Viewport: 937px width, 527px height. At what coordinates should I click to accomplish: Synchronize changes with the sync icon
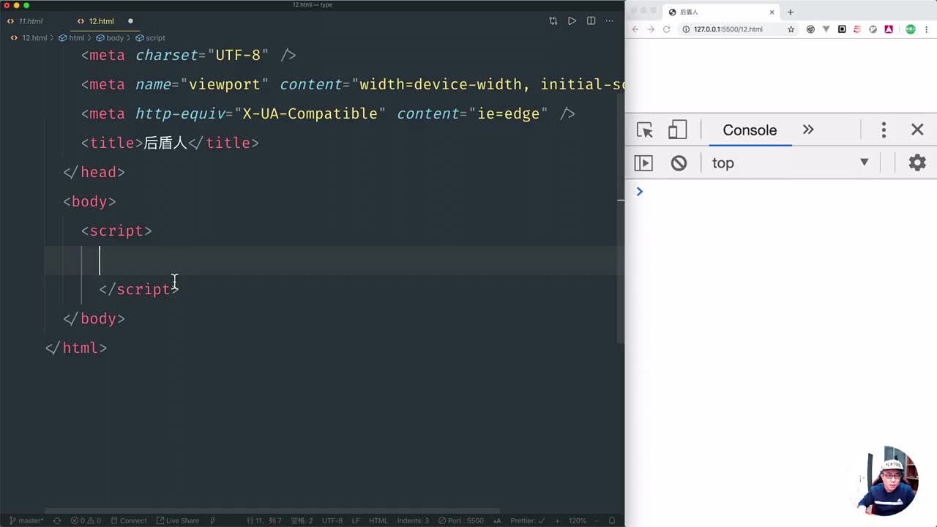point(57,520)
